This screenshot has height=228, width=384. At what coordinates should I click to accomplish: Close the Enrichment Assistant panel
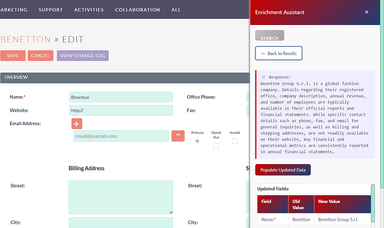366,12
